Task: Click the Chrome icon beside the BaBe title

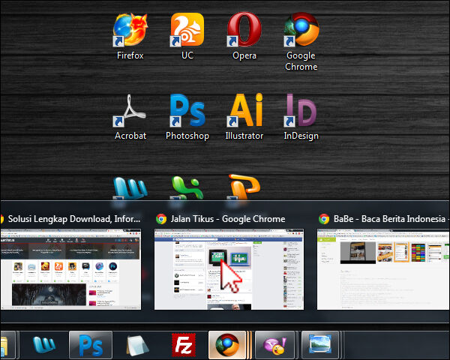Action: click(x=324, y=219)
